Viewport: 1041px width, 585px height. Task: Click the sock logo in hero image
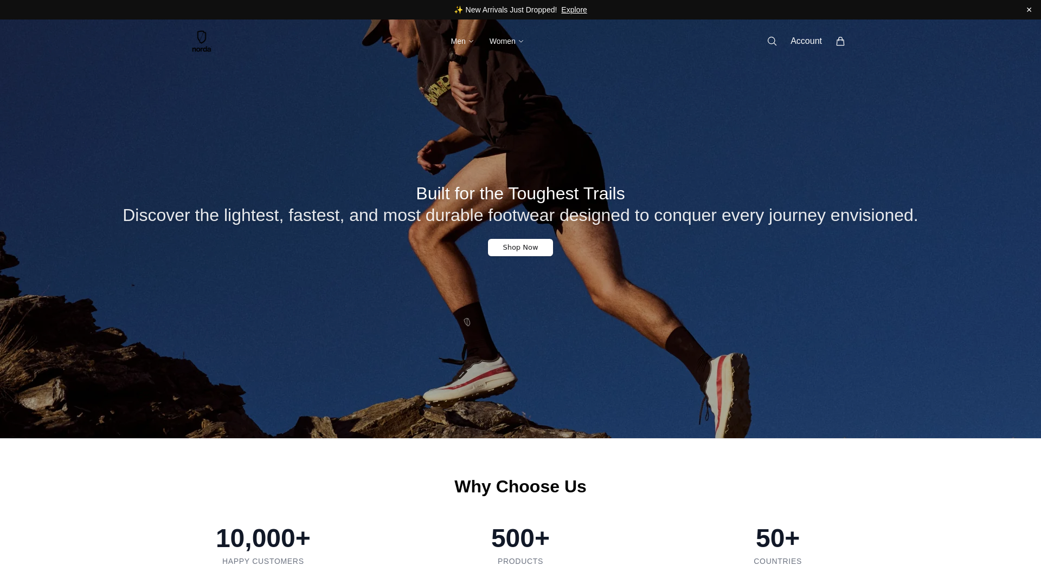(467, 322)
